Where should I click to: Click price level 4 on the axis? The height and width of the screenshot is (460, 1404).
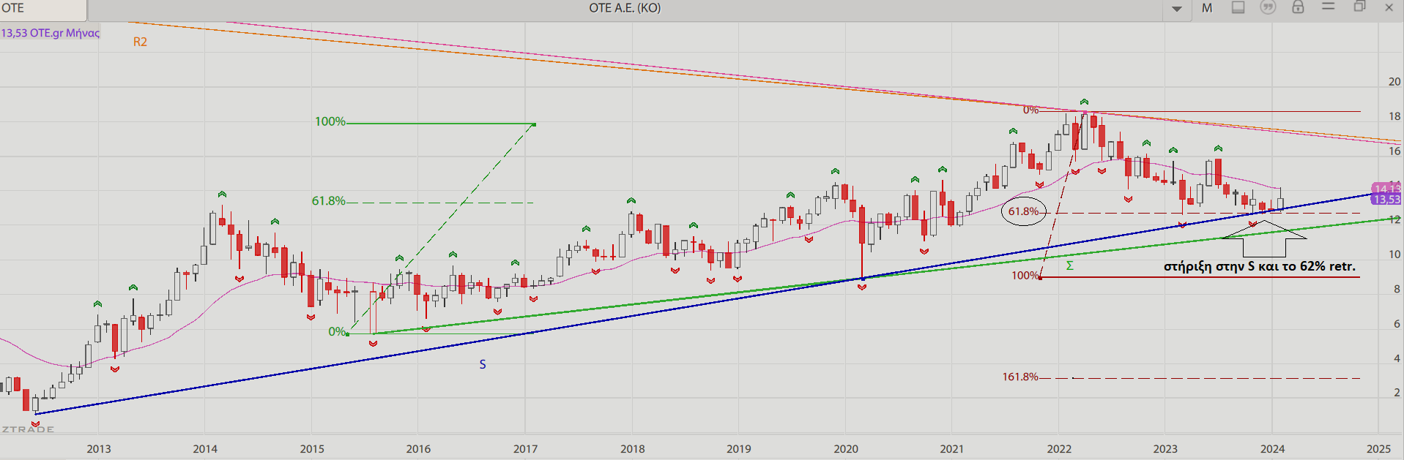click(1397, 358)
